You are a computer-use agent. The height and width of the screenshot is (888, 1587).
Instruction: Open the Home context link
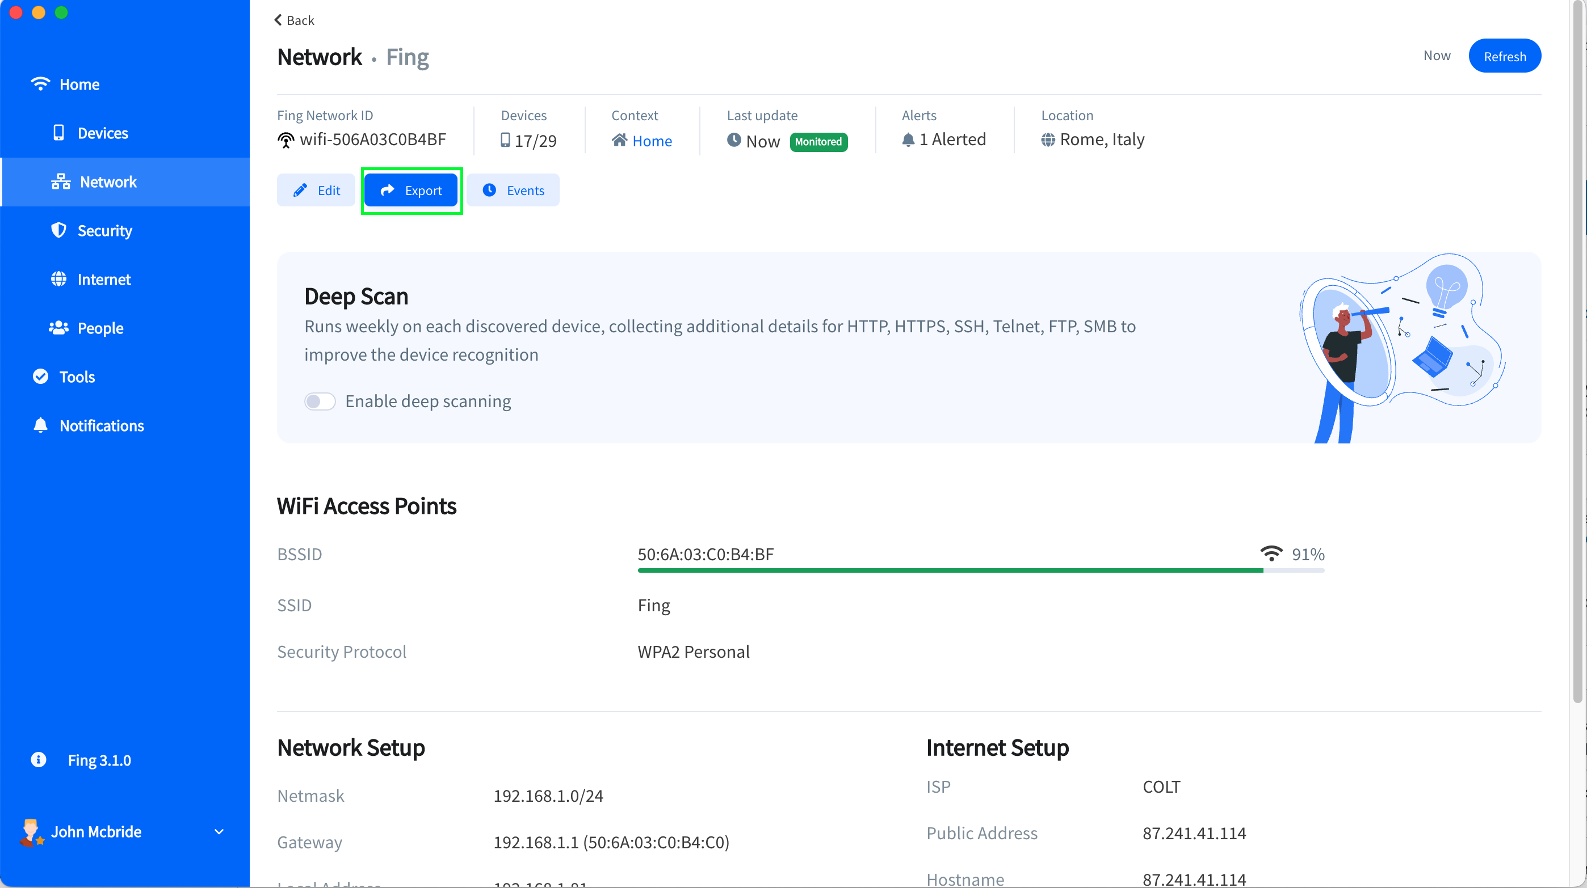coord(652,141)
